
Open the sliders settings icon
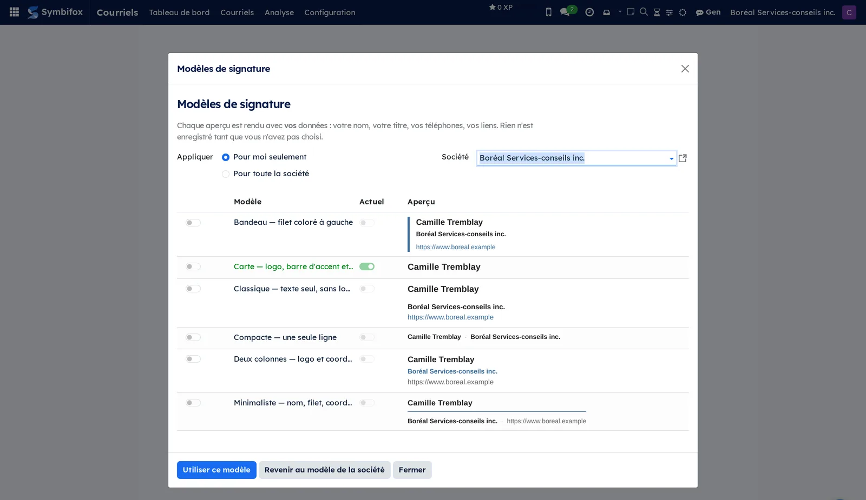tap(670, 12)
